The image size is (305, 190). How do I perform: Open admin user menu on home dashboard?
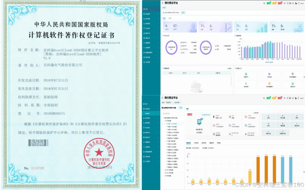point(302,3)
